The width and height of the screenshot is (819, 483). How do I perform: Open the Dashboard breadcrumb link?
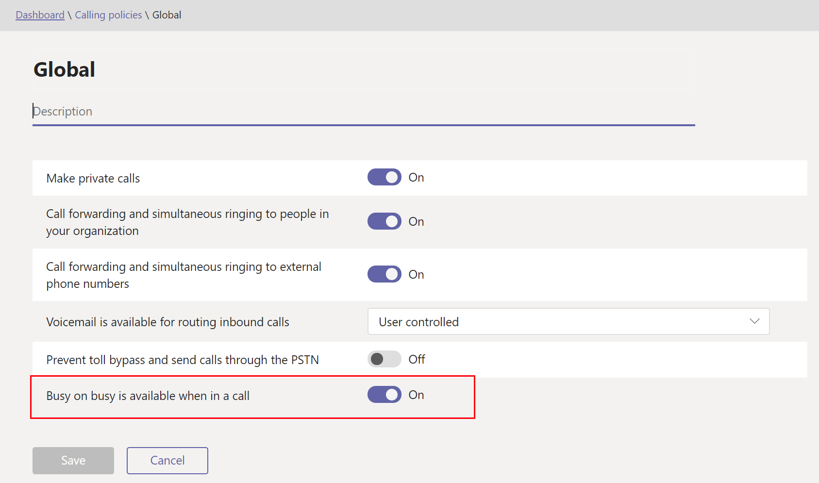tap(40, 15)
